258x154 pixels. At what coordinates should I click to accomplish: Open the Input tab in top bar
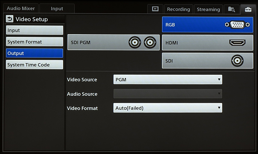[57, 8]
